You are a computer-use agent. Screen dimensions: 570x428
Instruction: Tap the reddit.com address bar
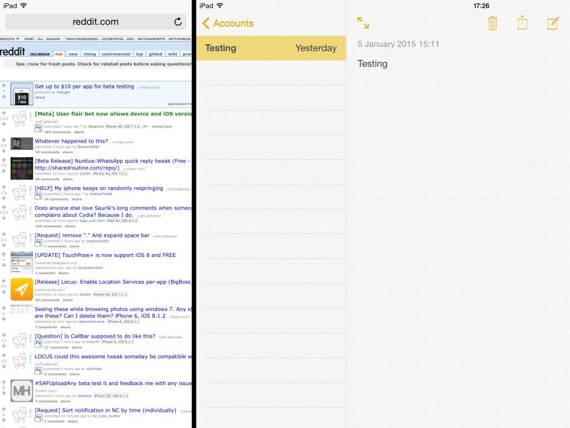(96, 22)
